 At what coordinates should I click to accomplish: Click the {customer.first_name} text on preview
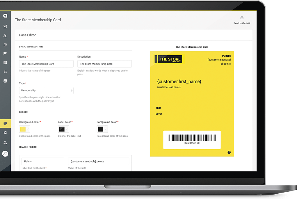click(179, 81)
